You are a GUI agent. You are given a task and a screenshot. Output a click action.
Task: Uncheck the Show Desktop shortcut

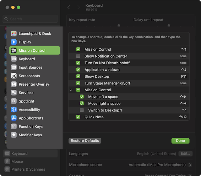point(78,77)
